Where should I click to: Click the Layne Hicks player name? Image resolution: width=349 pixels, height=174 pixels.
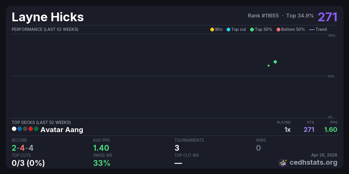point(48,17)
